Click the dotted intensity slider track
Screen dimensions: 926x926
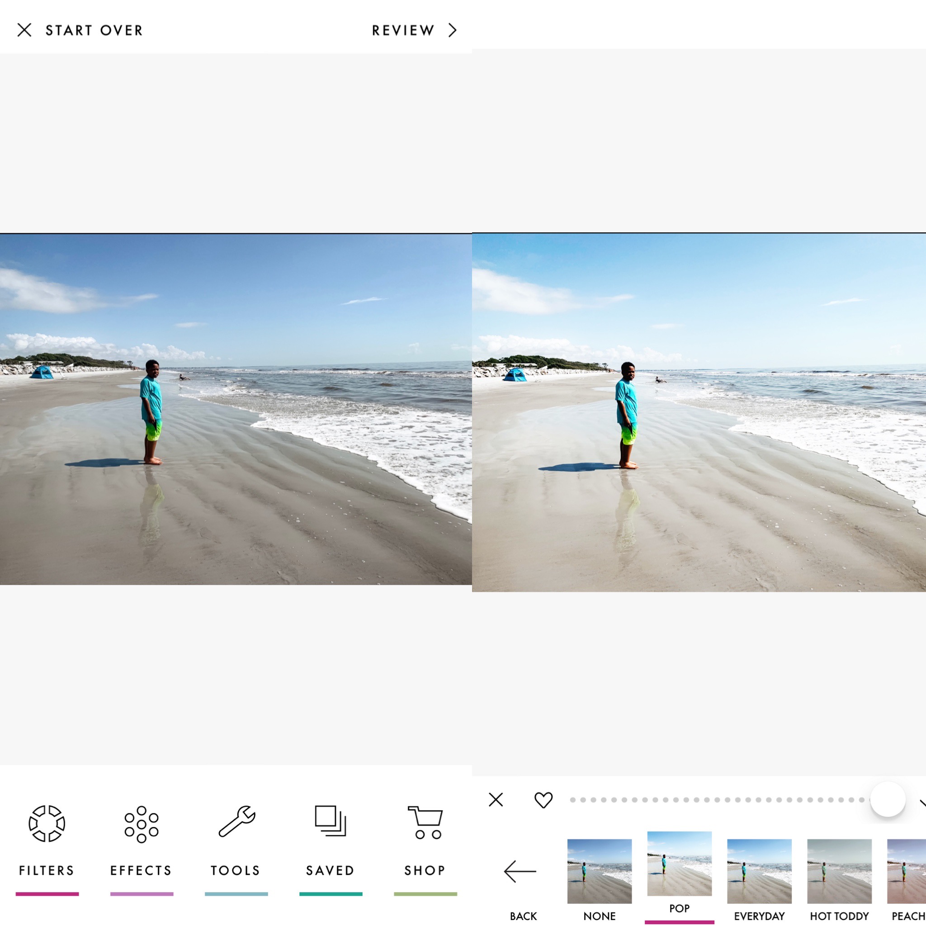tap(719, 800)
